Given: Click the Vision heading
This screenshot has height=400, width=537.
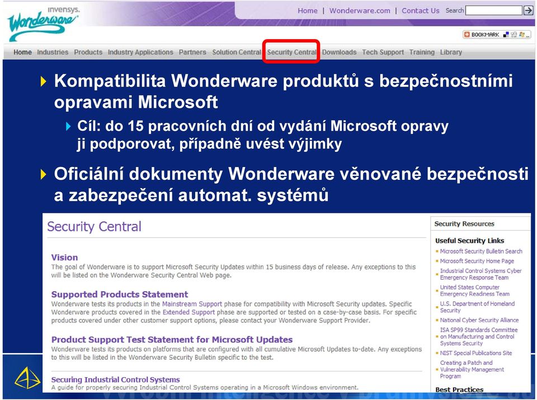Looking at the screenshot, I should [64, 258].
